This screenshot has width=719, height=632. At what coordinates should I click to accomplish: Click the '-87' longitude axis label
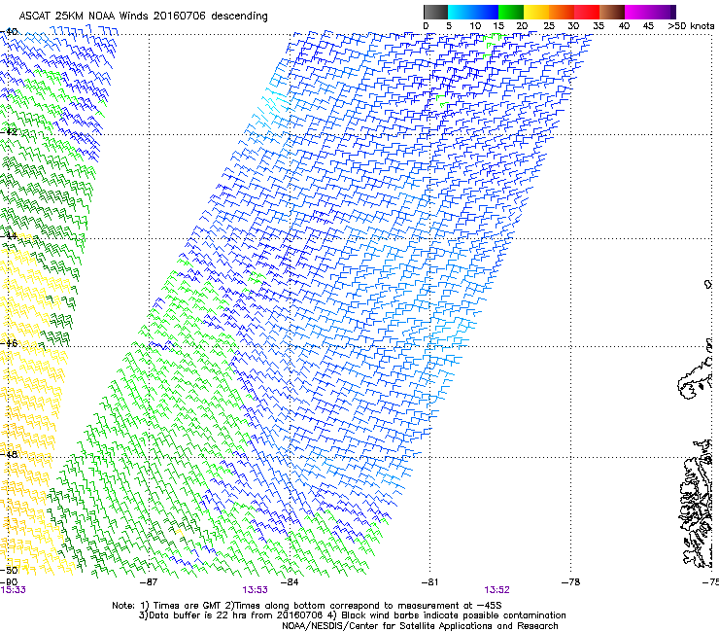pyautogui.click(x=149, y=582)
